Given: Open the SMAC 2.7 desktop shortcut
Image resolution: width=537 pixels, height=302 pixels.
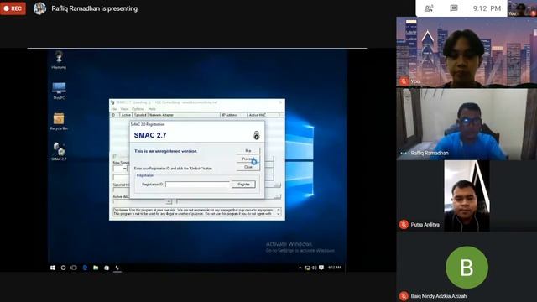Looking at the screenshot, I should tap(59, 152).
